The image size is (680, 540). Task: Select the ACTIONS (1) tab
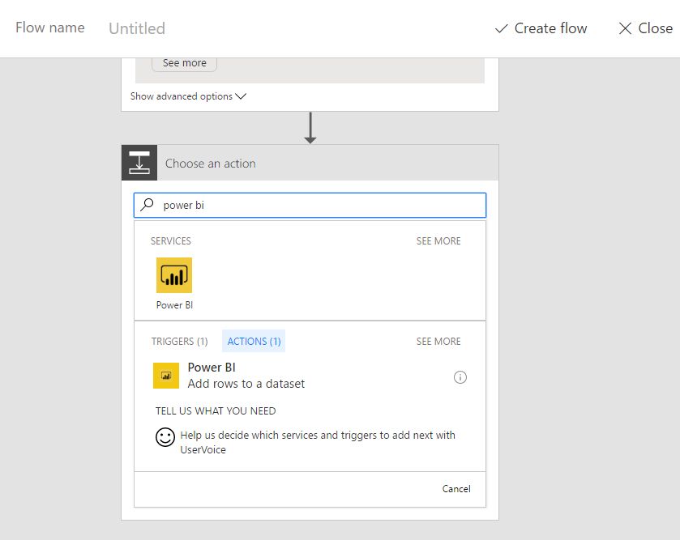point(254,342)
